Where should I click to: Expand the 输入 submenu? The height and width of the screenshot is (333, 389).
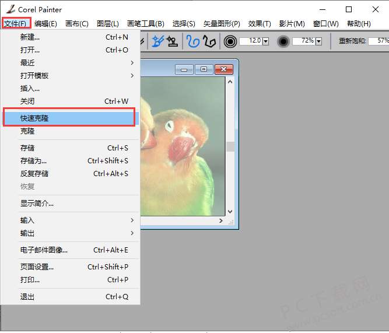[x=71, y=220]
